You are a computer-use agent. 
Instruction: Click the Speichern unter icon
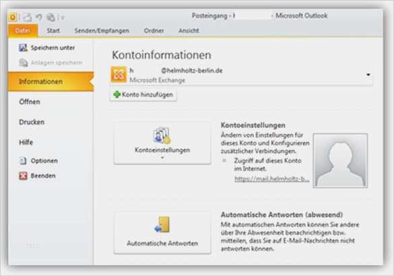click(23, 48)
